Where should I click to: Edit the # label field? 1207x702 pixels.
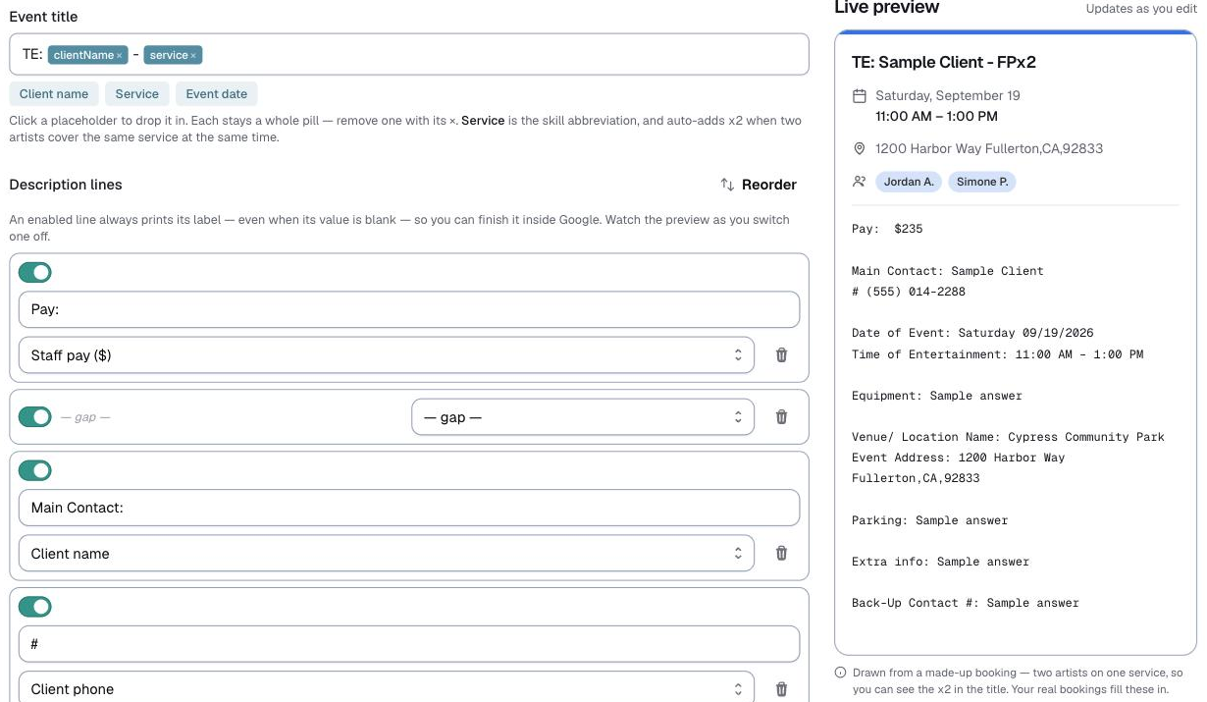tap(409, 644)
